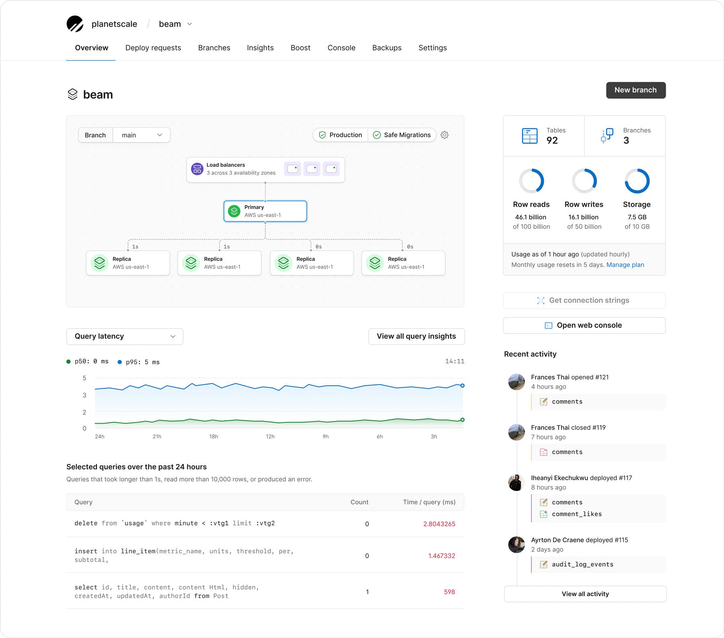Image resolution: width=724 pixels, height=638 pixels.
Task: Click the p50 endpoint marker on chart
Action: (x=463, y=420)
